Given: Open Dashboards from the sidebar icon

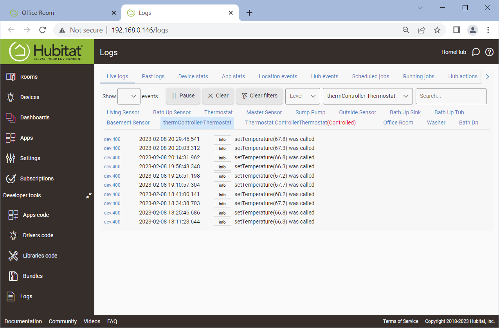Looking at the screenshot, I should tap(11, 117).
